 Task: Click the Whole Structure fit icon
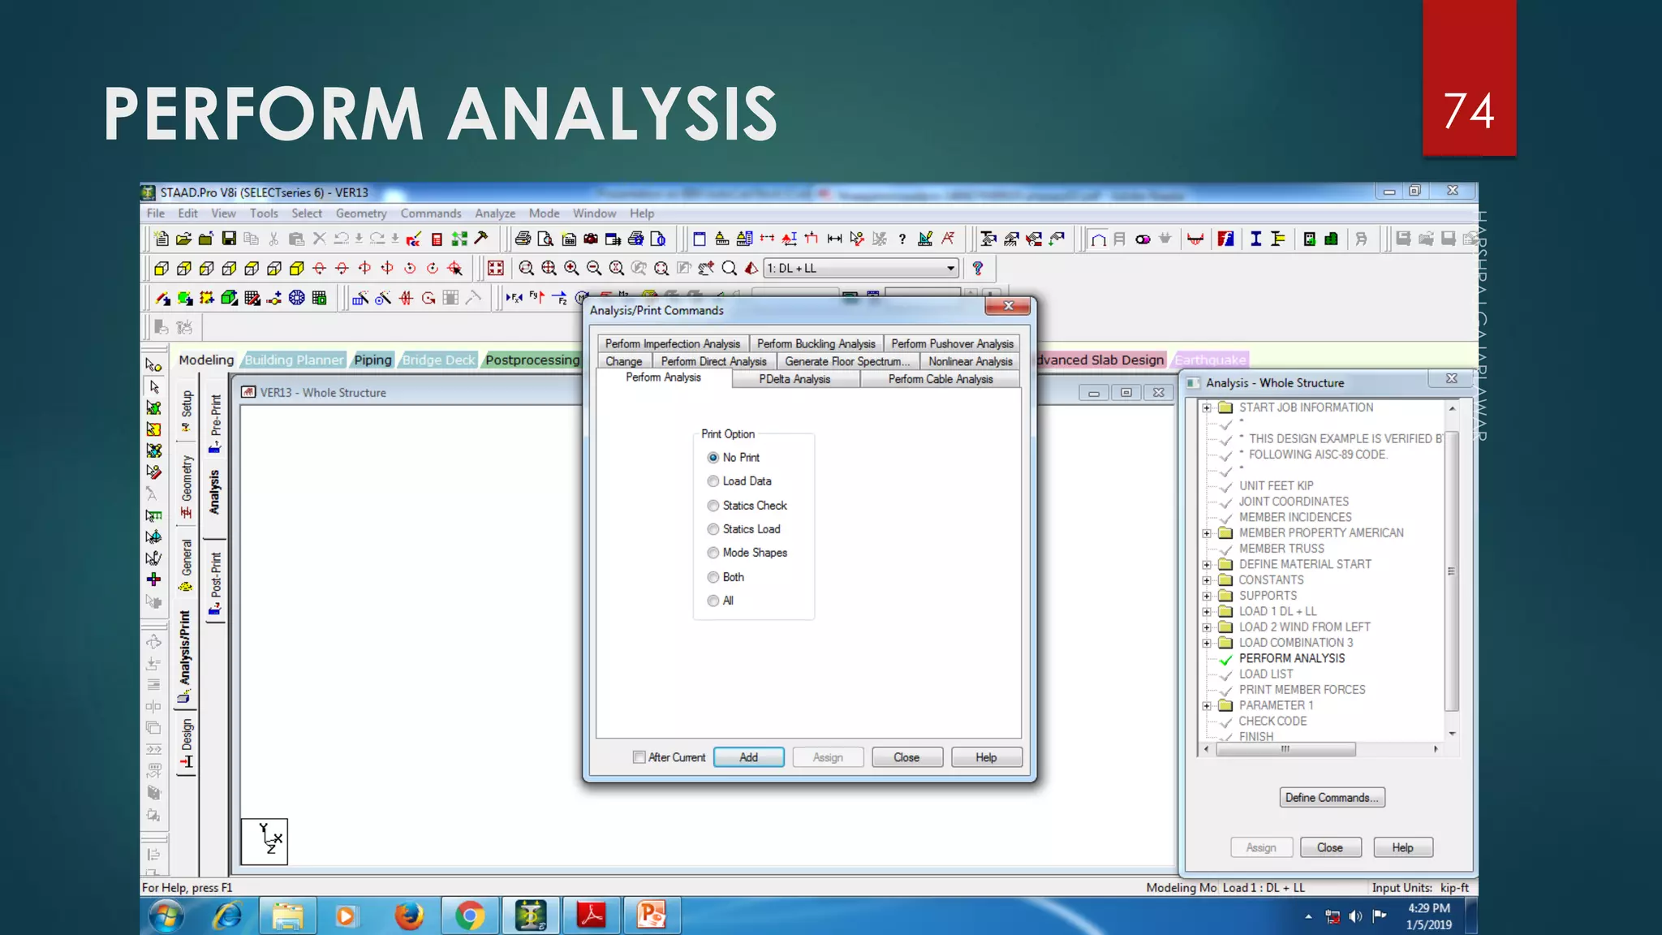496,268
